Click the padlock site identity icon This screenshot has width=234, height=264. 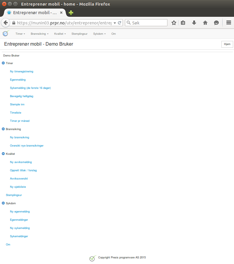pyautogui.click(x=14, y=23)
